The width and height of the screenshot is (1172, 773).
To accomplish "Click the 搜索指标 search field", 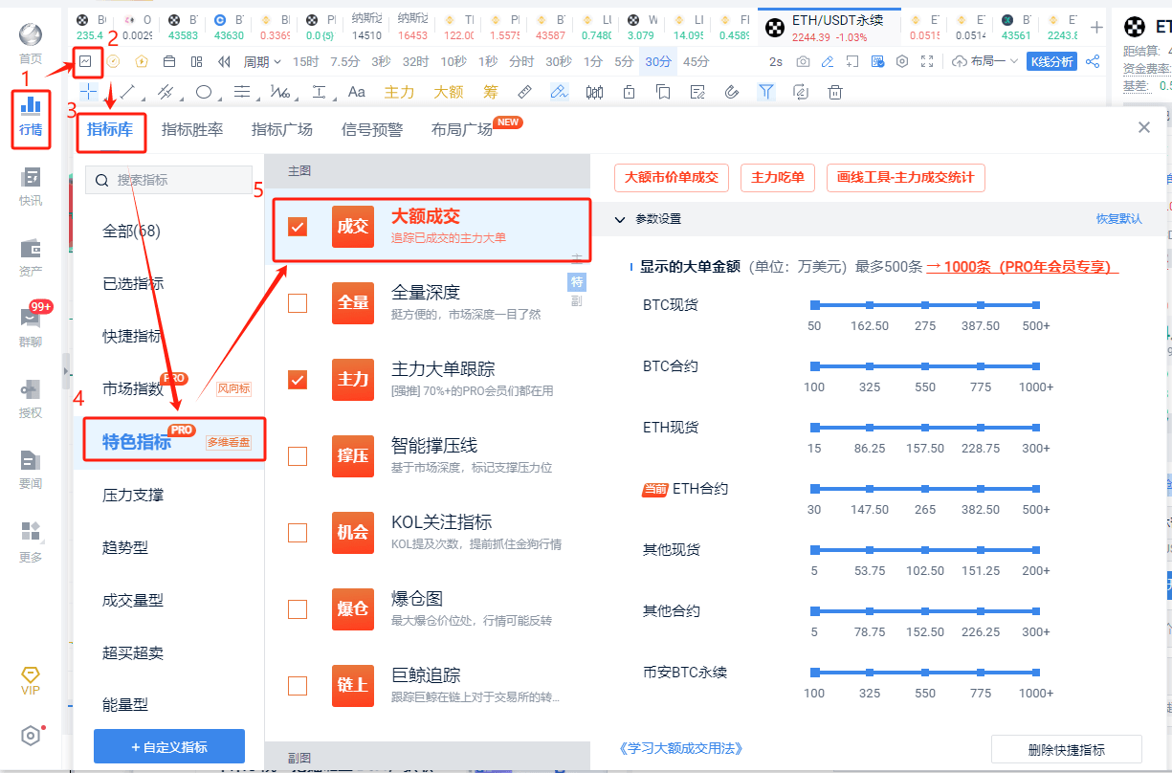I will (x=169, y=180).
